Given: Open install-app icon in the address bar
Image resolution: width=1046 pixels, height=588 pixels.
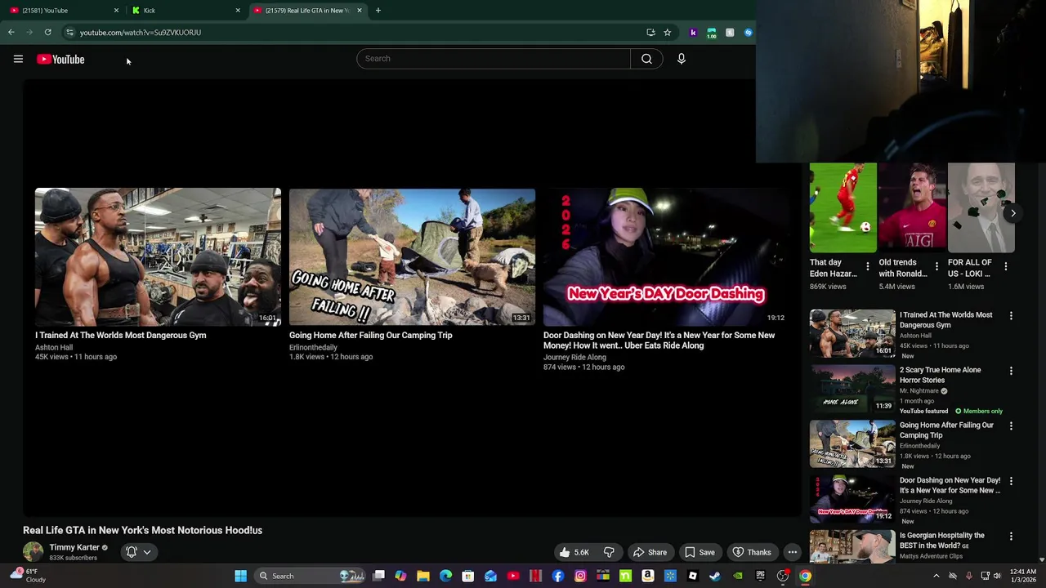Looking at the screenshot, I should 650,32.
